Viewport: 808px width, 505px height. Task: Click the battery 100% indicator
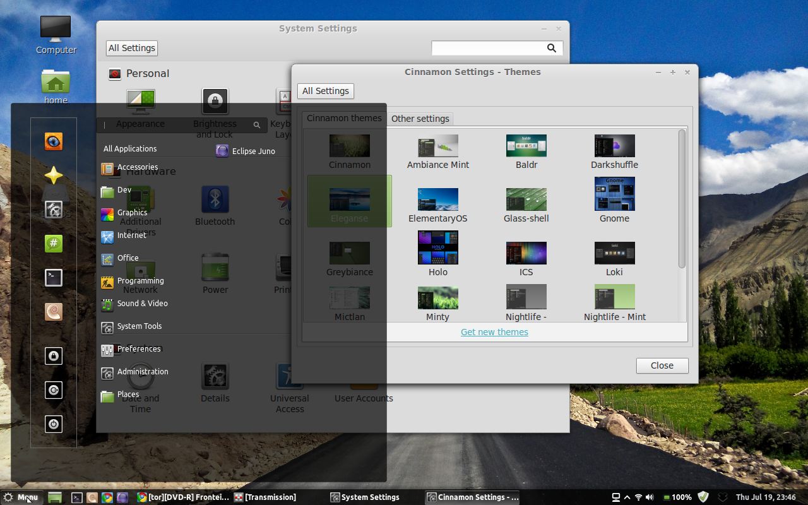click(677, 497)
